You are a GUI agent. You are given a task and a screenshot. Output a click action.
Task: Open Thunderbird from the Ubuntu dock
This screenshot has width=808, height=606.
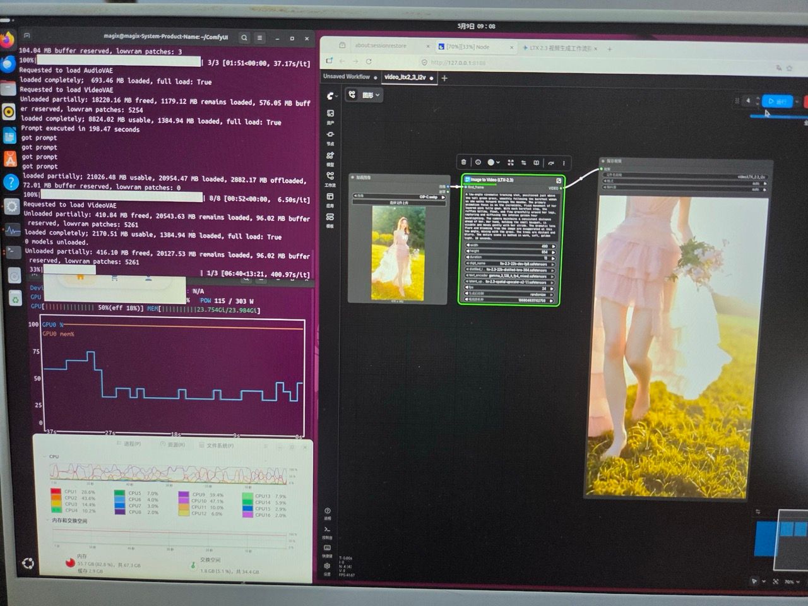(8, 64)
